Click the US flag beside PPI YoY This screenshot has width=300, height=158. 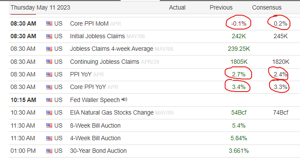coord(49,74)
